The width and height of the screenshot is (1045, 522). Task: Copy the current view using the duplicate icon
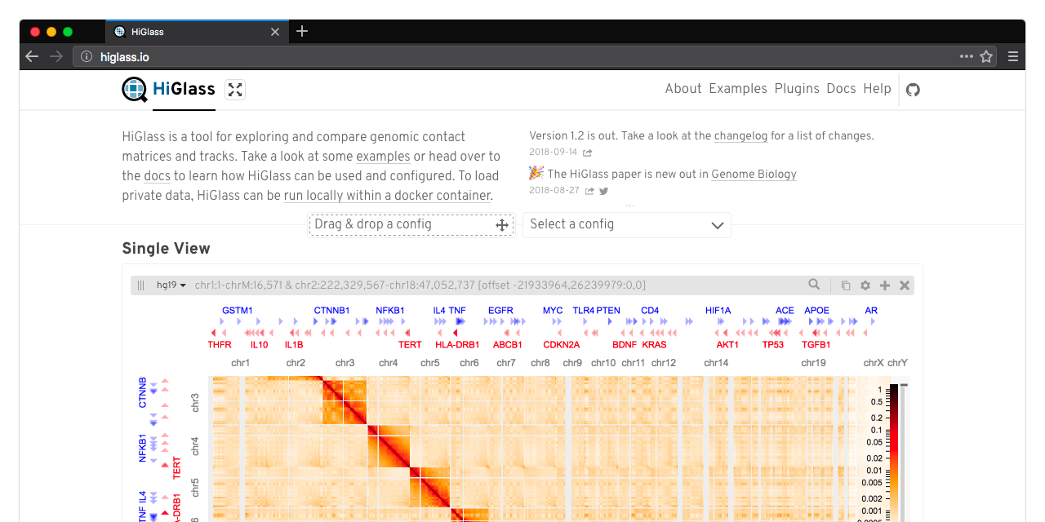click(x=845, y=285)
